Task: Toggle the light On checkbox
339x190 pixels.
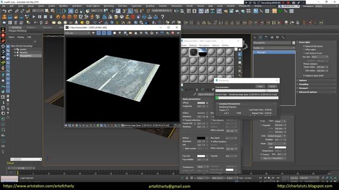Action: coord(261,121)
